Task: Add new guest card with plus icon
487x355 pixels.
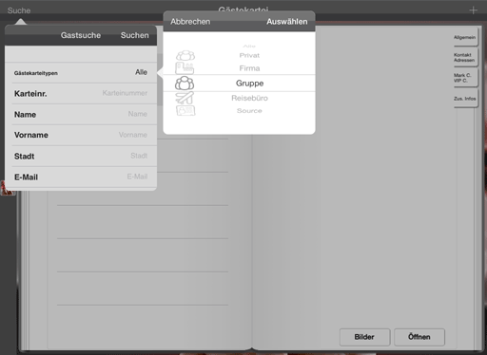Action: (473, 10)
